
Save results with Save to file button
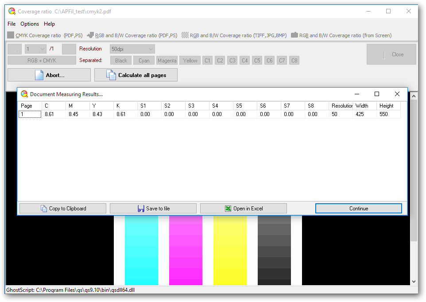coord(153,209)
